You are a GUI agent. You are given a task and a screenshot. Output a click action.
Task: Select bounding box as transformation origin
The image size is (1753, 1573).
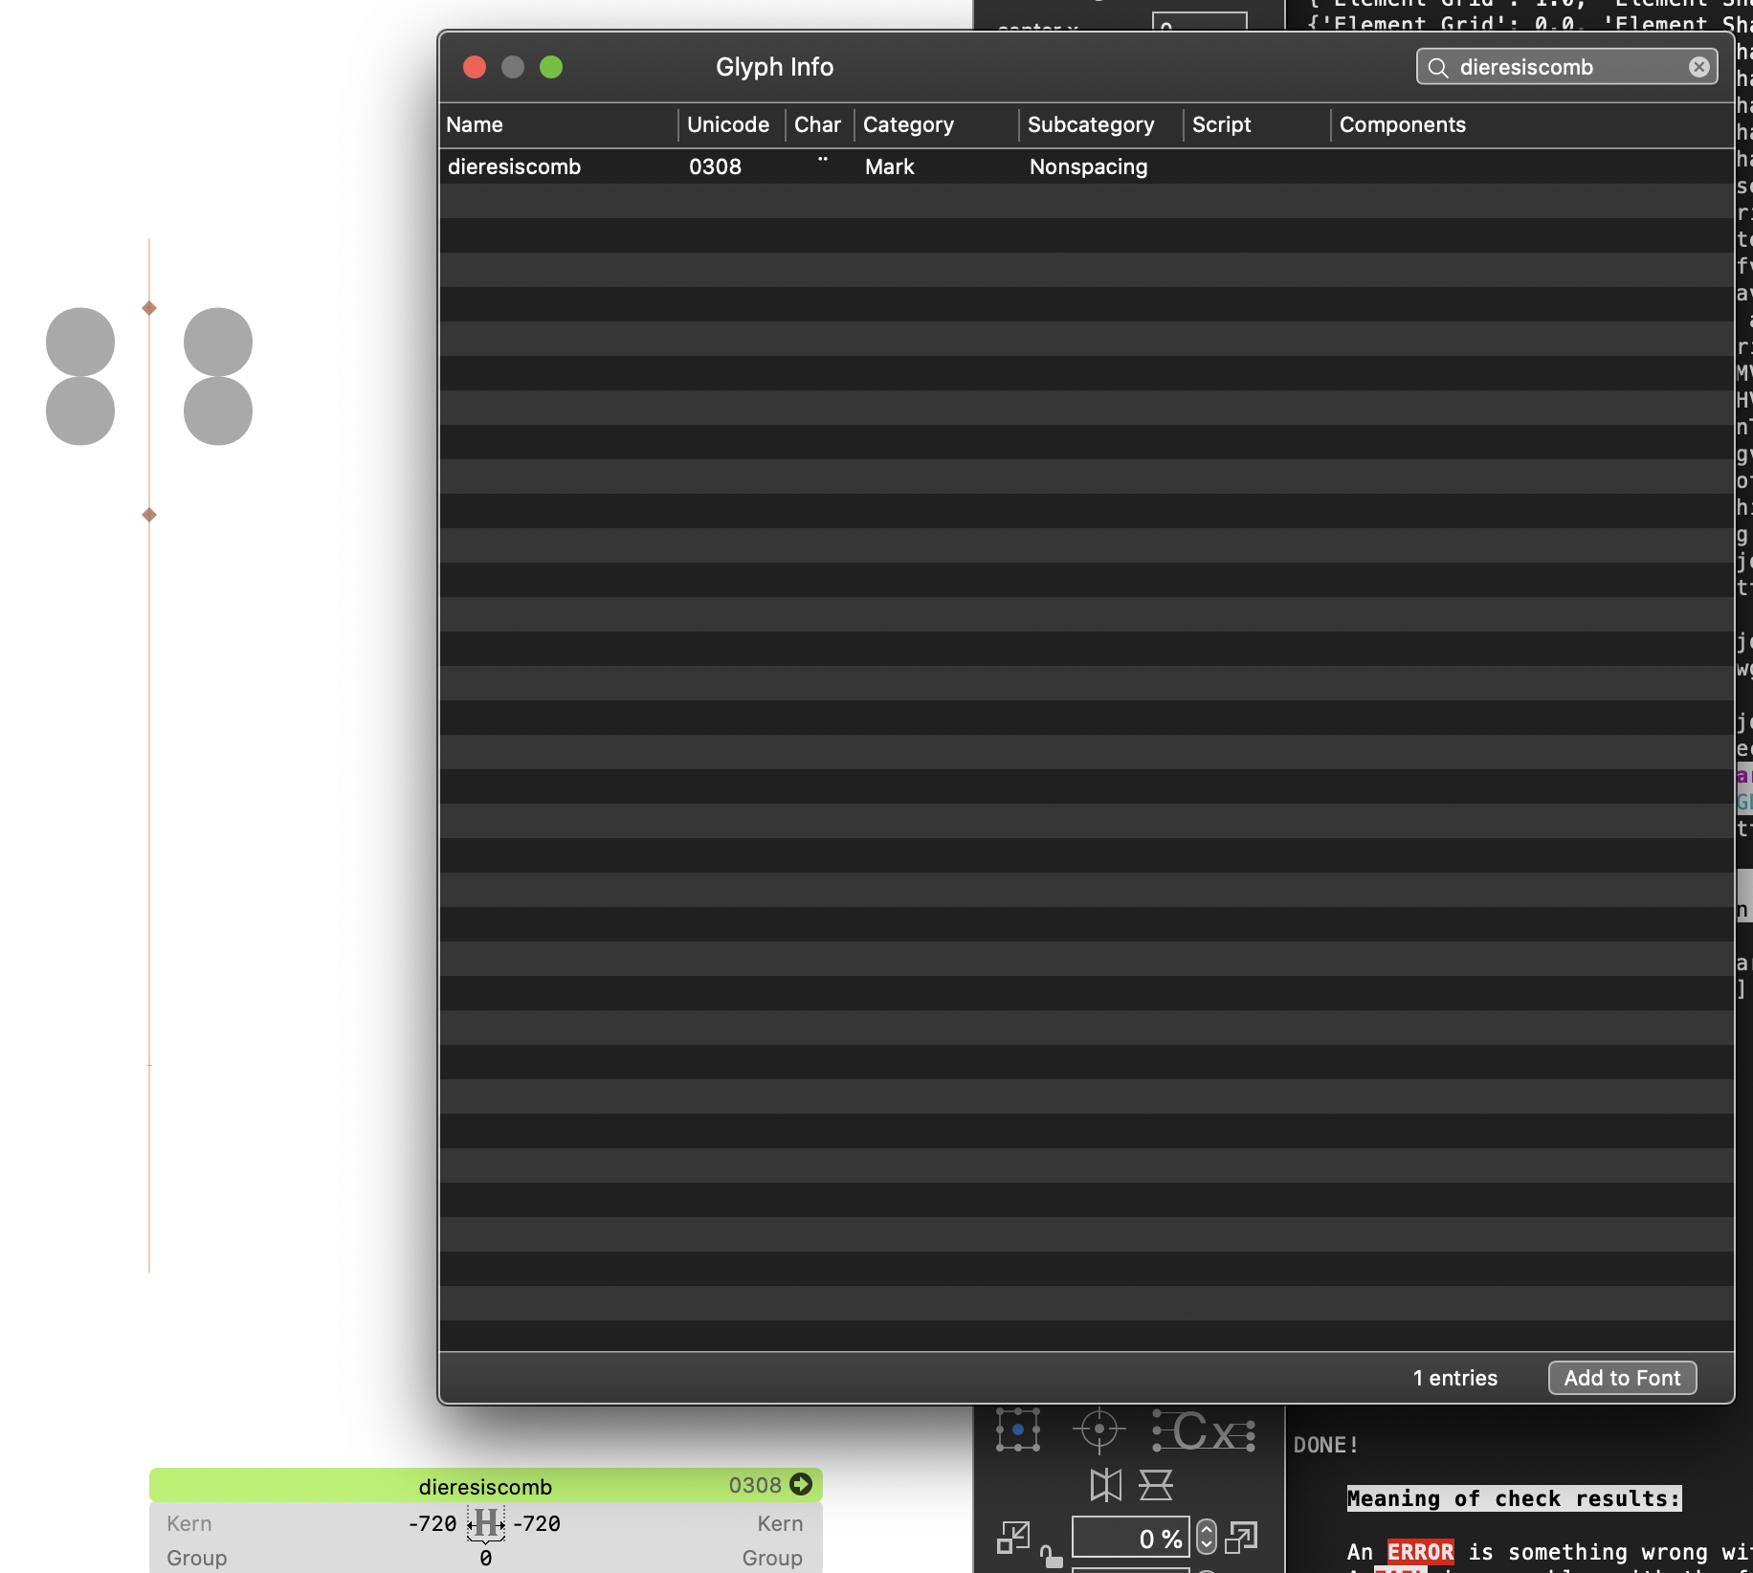pyautogui.click(x=1018, y=1429)
